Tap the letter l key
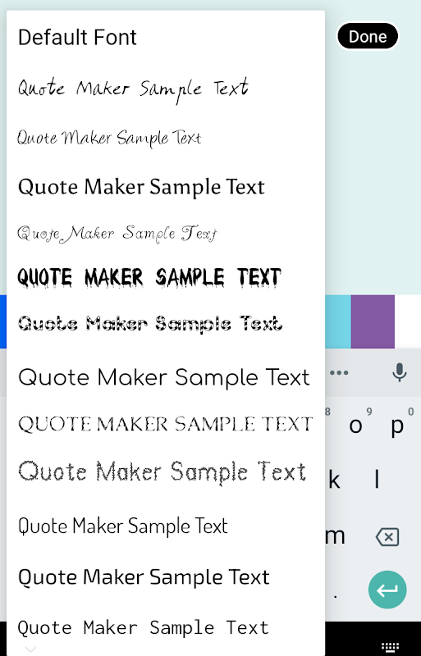421x656 pixels. (377, 480)
